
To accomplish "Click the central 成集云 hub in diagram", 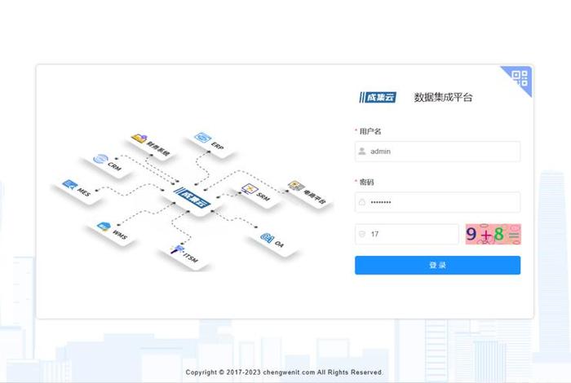I will point(192,198).
